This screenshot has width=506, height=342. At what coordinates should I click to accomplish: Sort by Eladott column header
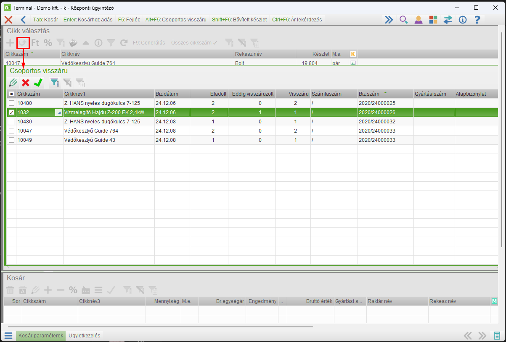pyautogui.click(x=209, y=94)
